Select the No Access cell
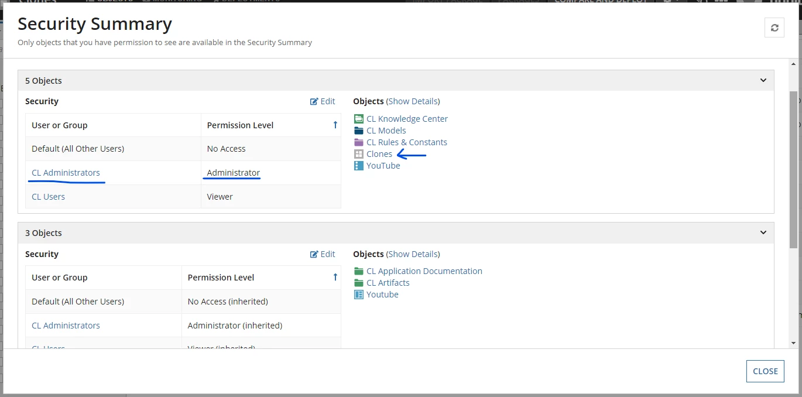Image resolution: width=802 pixels, height=397 pixels. tap(271, 149)
